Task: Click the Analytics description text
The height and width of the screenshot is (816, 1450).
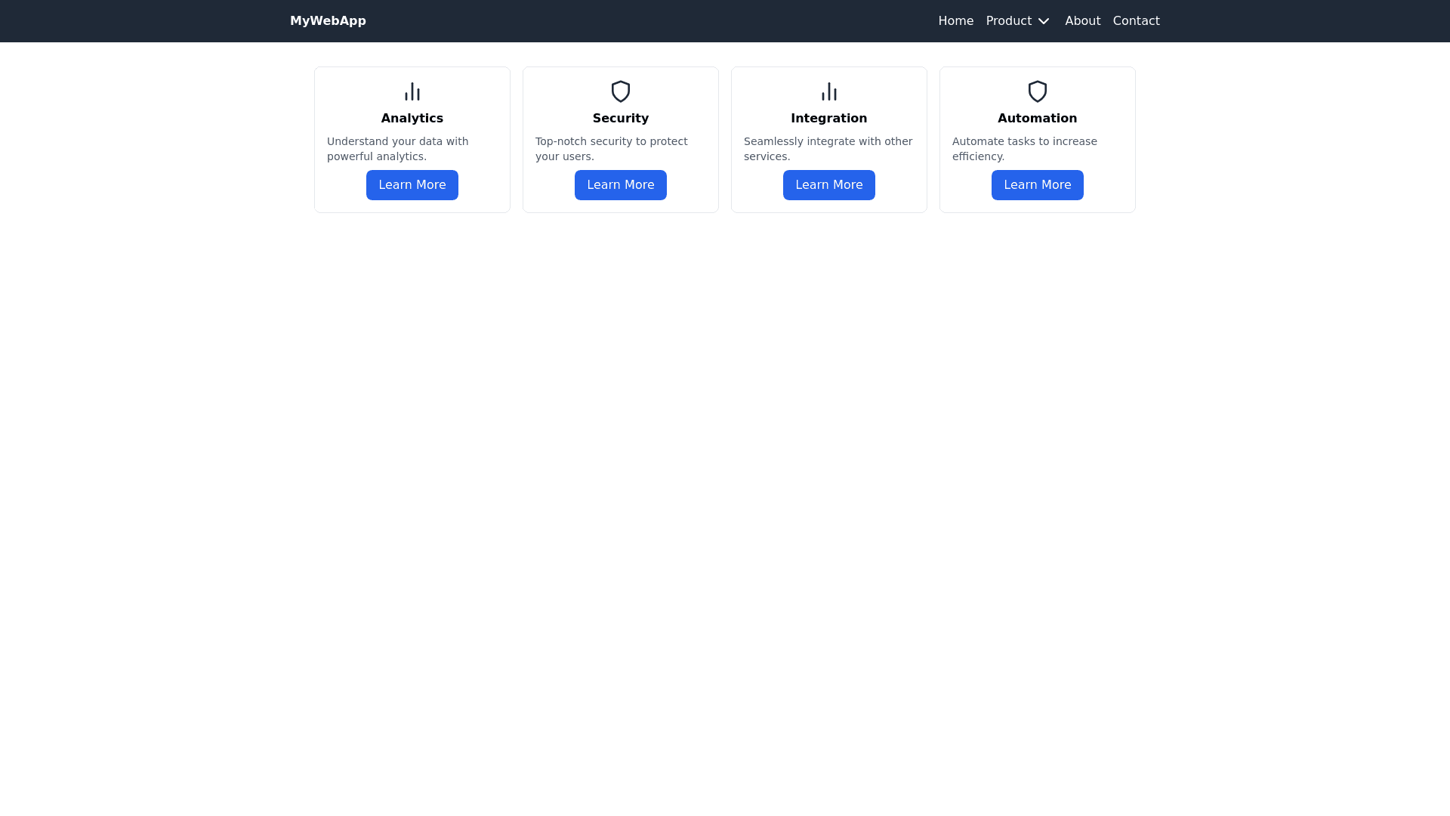Action: point(398,149)
